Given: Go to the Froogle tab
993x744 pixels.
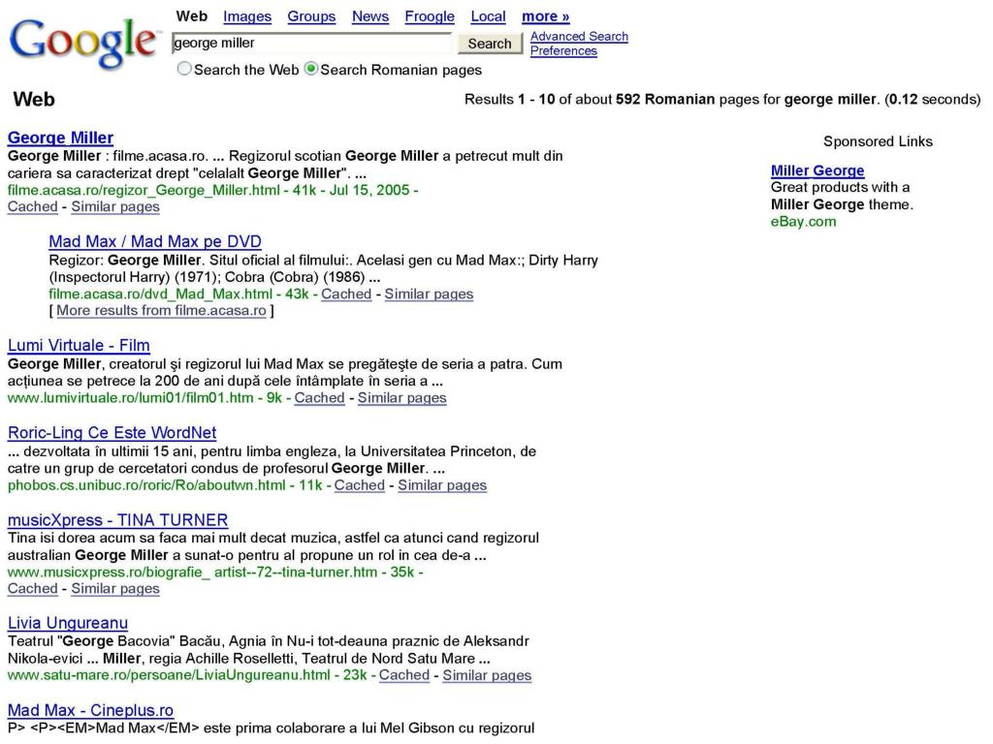Looking at the screenshot, I should pos(430,16).
